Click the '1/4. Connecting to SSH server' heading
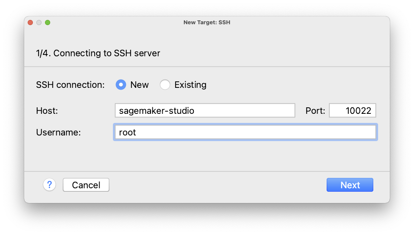The height and width of the screenshot is (235, 414). point(98,53)
